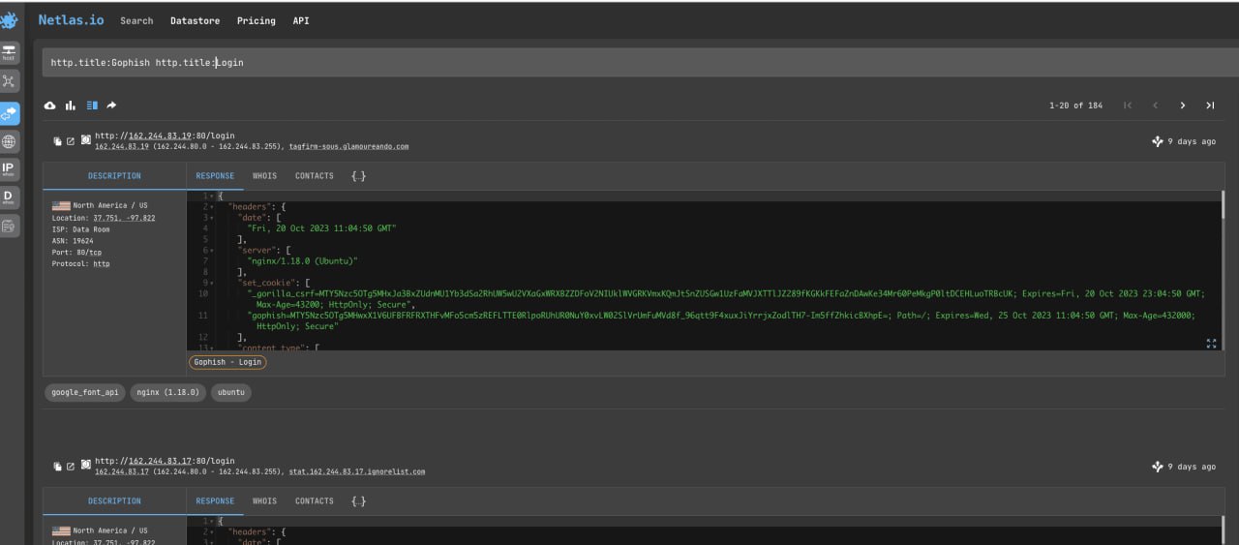Click the Netlas bug logo icon in sidebar
This screenshot has width=1239, height=545.
tap(9, 19)
